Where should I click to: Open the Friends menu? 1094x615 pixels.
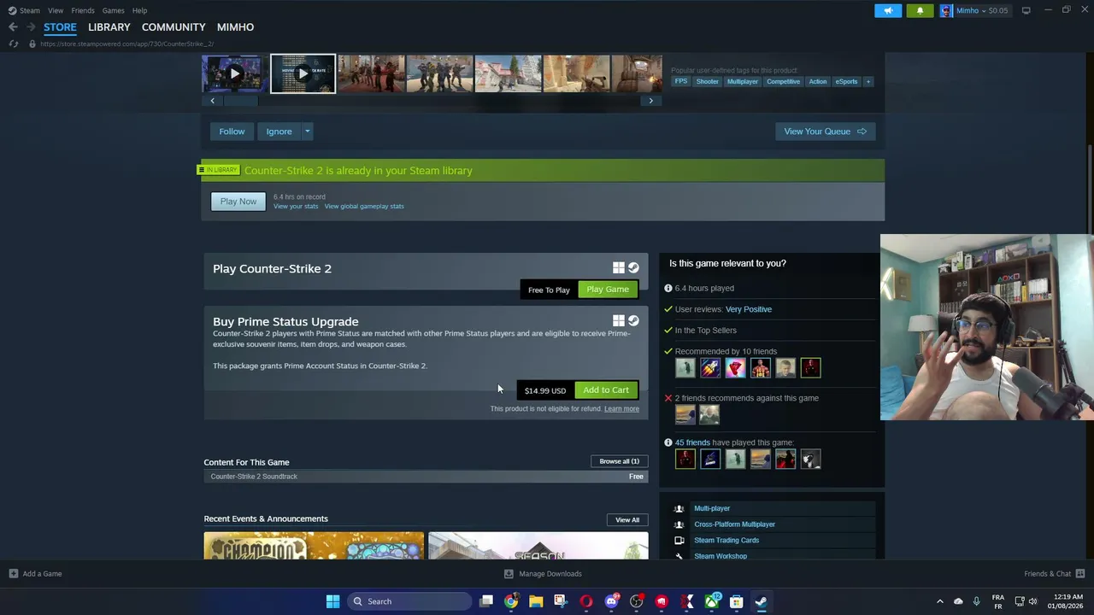pos(83,10)
